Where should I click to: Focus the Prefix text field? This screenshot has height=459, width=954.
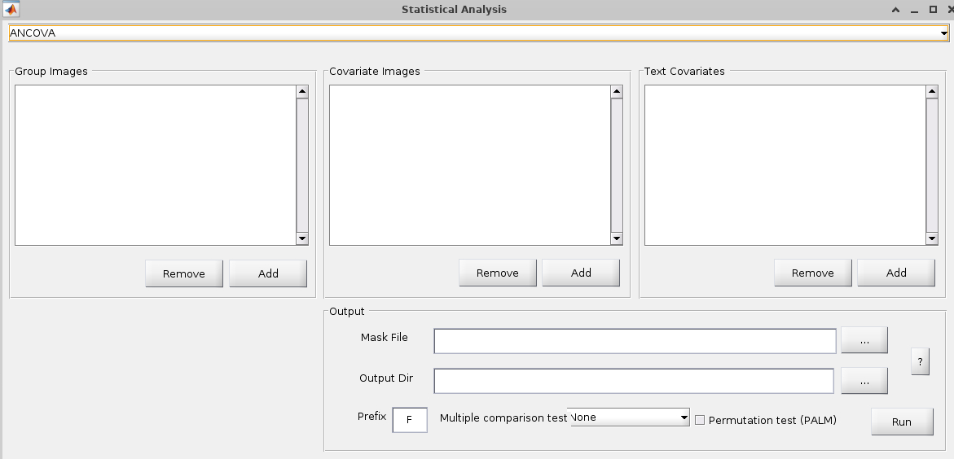click(409, 420)
